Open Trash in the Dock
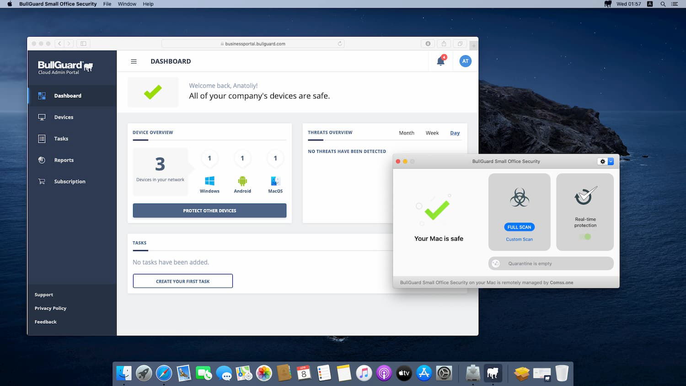 tap(562, 373)
